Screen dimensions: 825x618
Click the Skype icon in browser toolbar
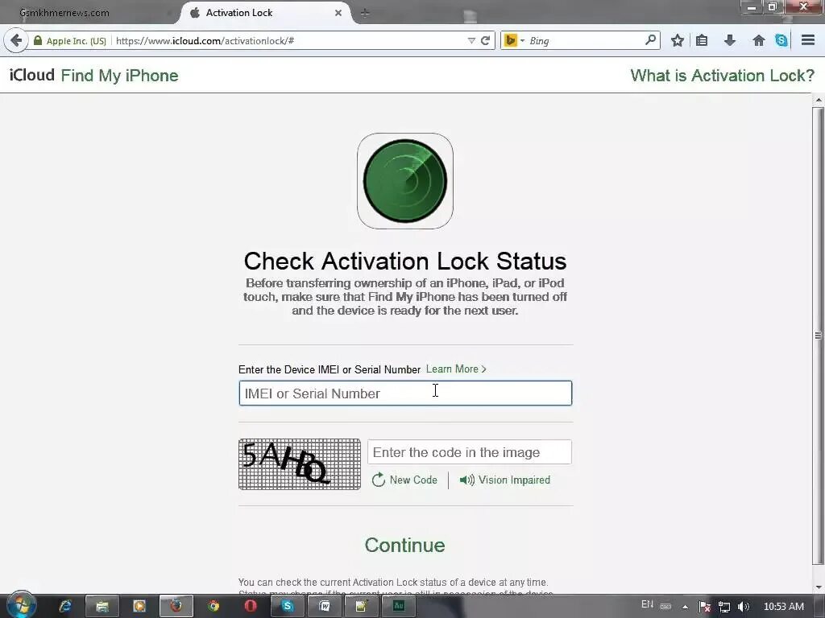pyautogui.click(x=781, y=40)
